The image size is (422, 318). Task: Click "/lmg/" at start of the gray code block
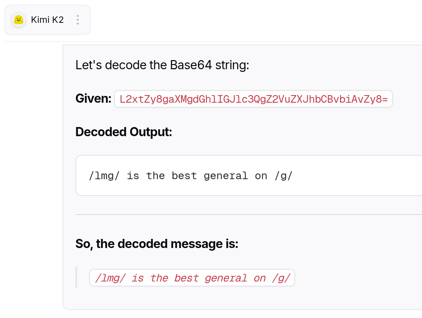(x=104, y=176)
